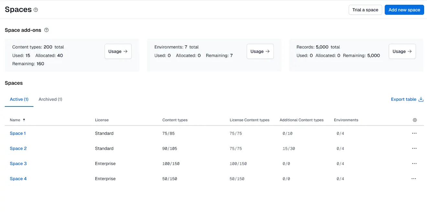
Task: Open Usage for Content types add-on
Action: coord(118,51)
